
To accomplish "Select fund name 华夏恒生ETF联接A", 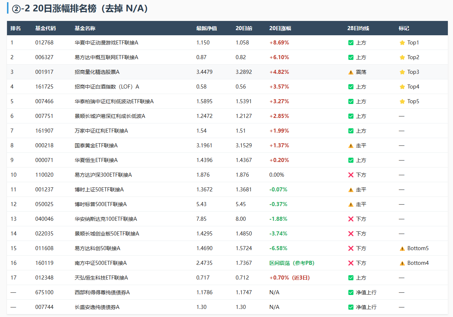I will (96, 160).
